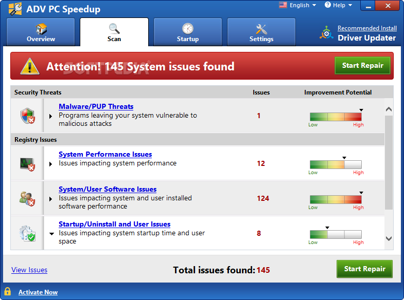Click the Malware improvement potential gauge
This screenshot has height=300, width=404.
click(336, 117)
